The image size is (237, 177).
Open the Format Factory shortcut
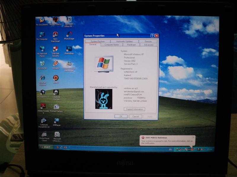tap(56, 108)
